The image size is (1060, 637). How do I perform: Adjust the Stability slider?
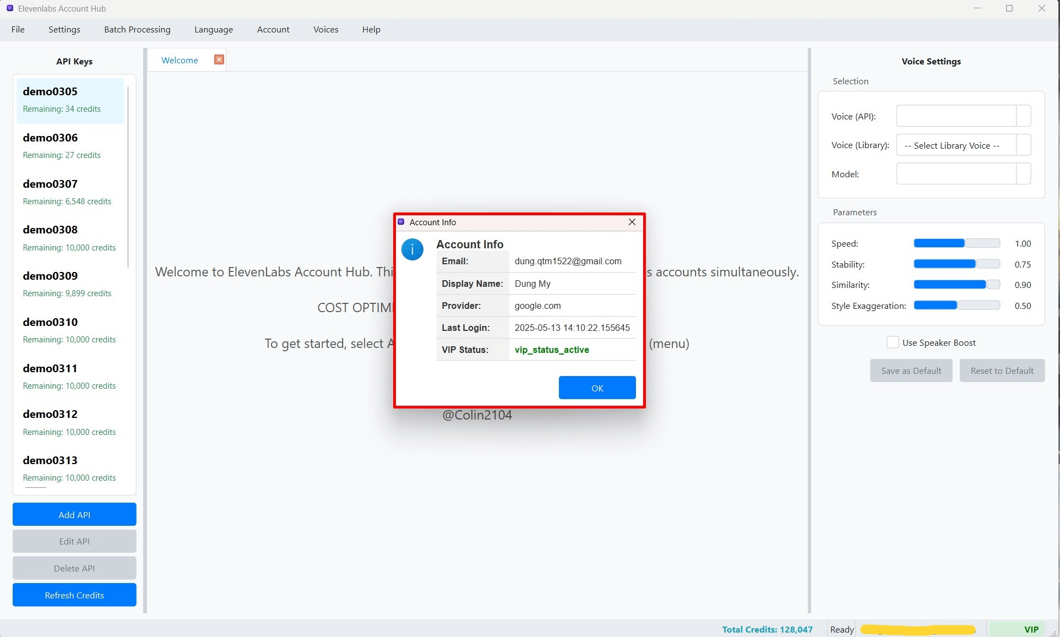click(x=956, y=264)
